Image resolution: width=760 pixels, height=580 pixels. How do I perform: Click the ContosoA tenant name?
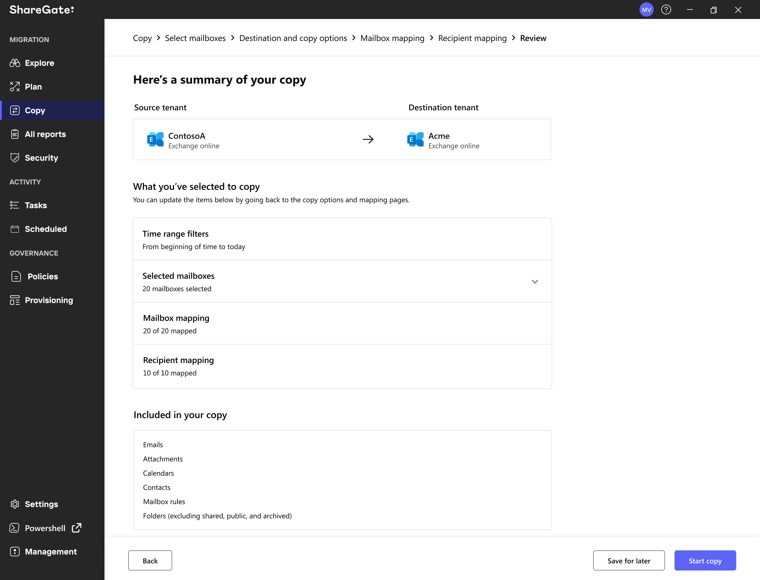pos(187,136)
